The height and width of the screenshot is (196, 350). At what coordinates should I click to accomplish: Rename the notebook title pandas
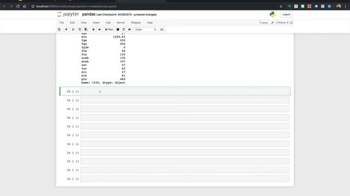point(89,14)
